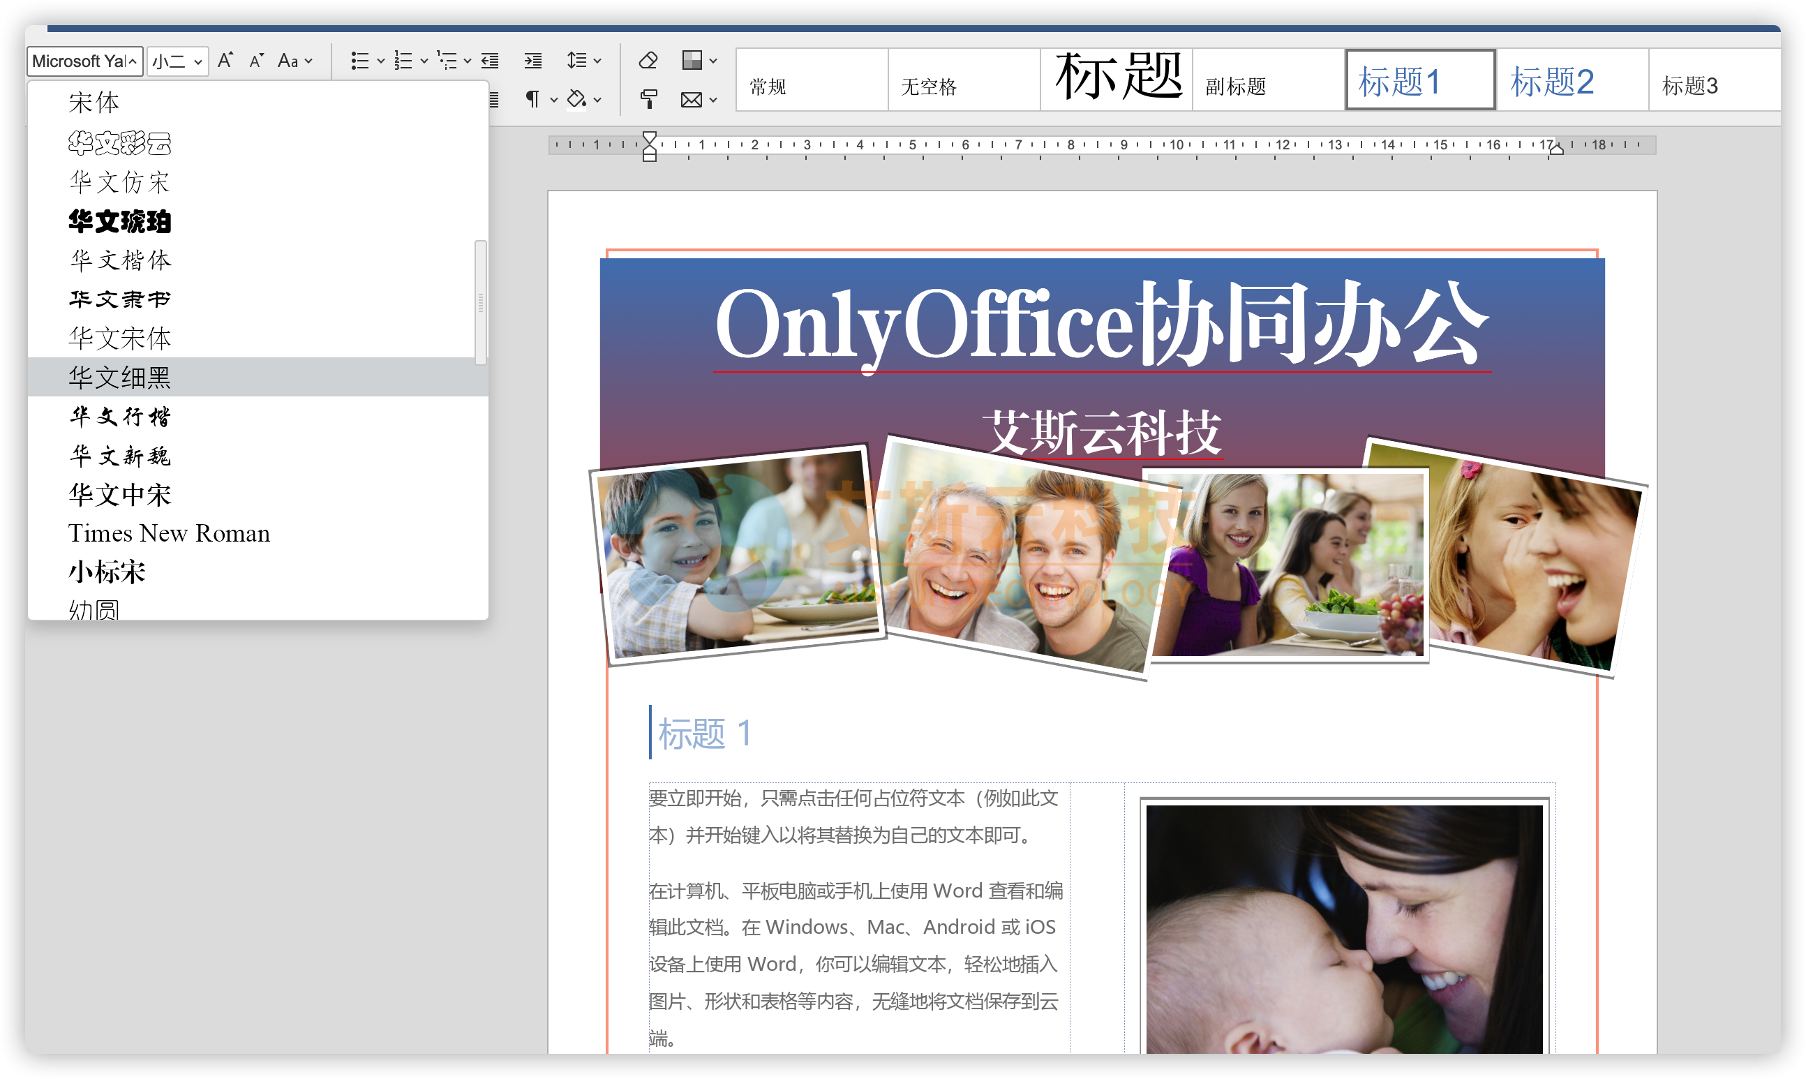Apply multilevel list formatting
The height and width of the screenshot is (1079, 1806).
coord(447,60)
